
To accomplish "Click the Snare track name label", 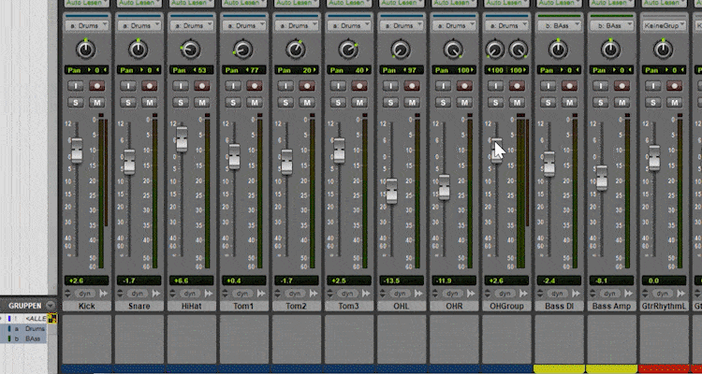I will pyautogui.click(x=139, y=307).
